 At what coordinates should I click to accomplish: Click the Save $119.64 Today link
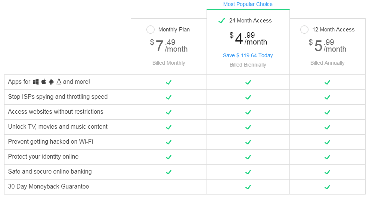[x=248, y=55]
